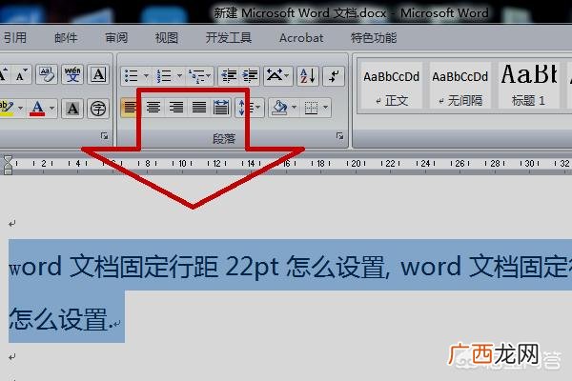Toggle Justify alignment

199,108
